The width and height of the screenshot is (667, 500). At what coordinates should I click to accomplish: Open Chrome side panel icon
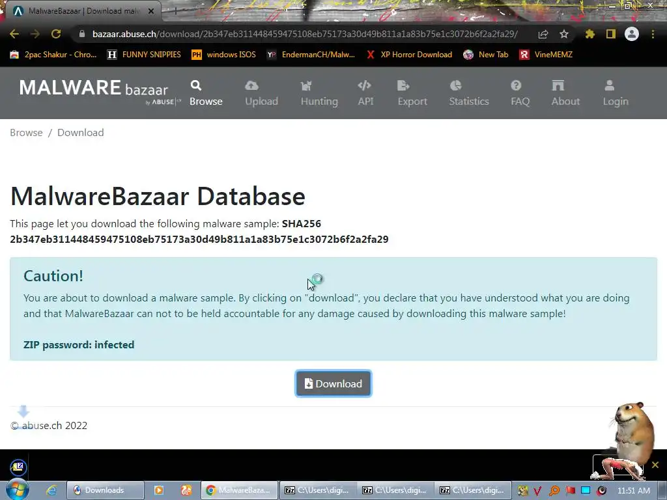click(x=611, y=34)
